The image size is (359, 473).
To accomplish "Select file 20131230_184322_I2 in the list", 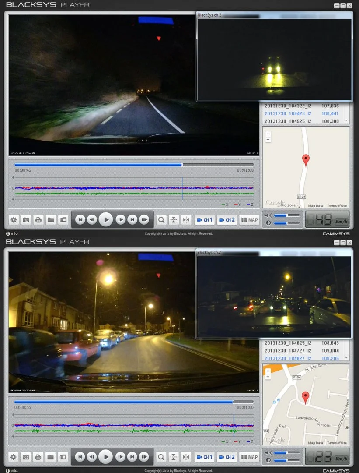I will point(302,106).
